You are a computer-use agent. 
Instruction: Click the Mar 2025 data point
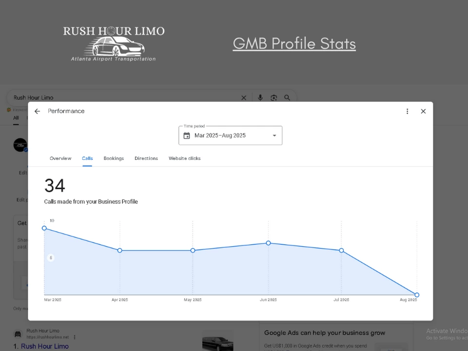pos(44,228)
